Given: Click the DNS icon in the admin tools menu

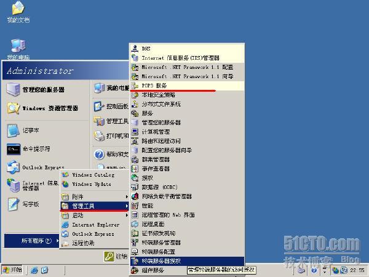Looking at the screenshot, I should point(135,48).
